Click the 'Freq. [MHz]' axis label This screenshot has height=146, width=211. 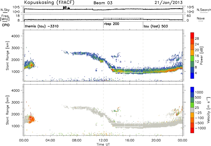point(5,18)
